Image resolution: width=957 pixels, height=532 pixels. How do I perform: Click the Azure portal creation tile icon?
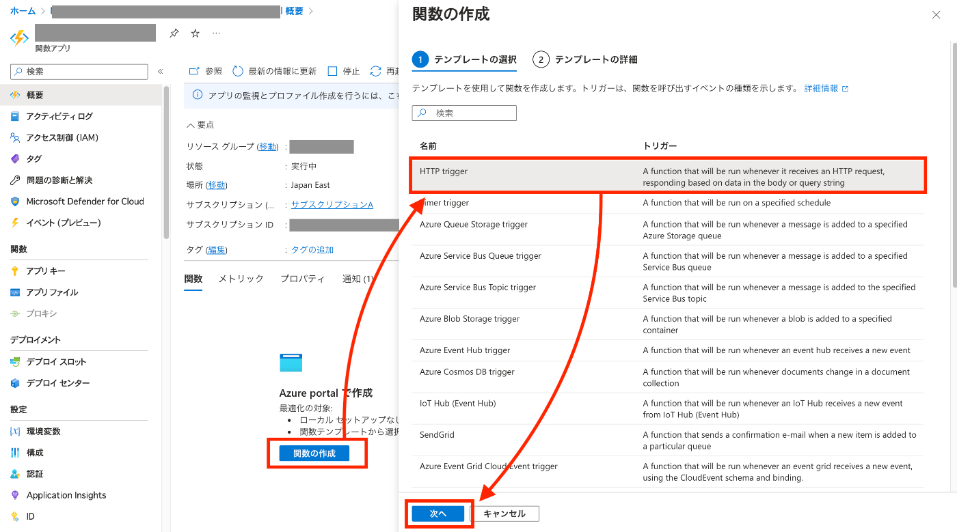(291, 363)
